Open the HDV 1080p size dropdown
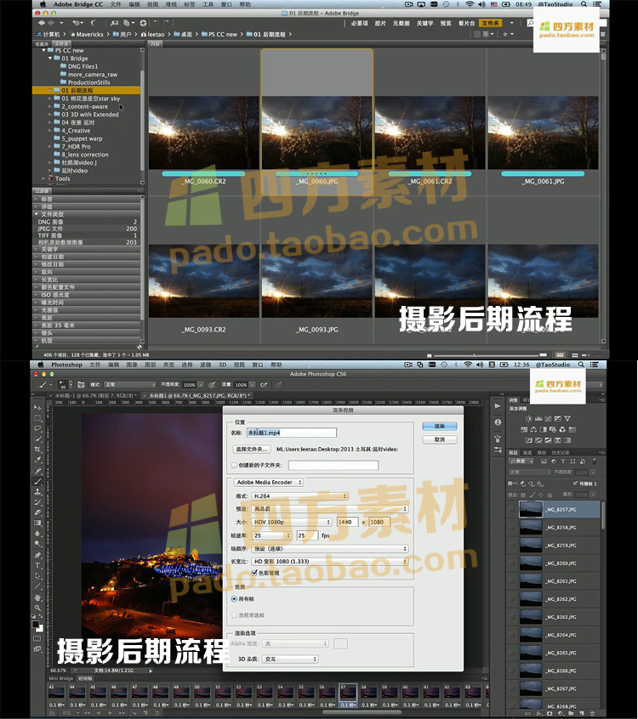638x719 pixels. (x=292, y=522)
